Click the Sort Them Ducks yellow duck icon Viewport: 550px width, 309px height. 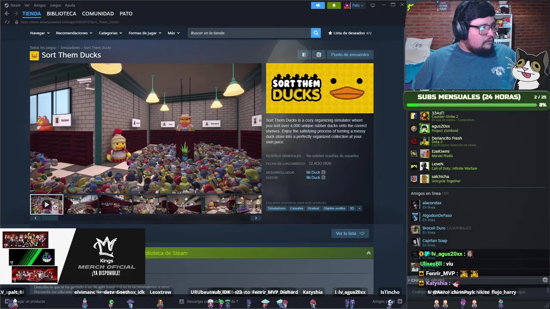(34, 55)
